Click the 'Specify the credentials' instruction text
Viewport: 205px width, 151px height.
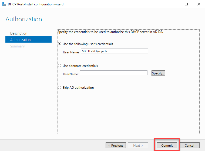(x=110, y=32)
